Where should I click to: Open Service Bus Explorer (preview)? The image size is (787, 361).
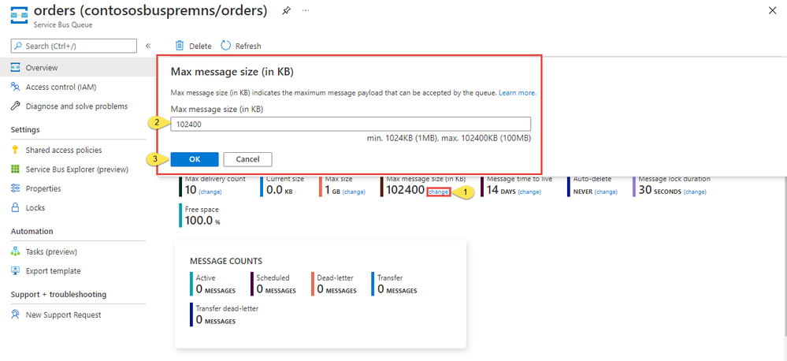click(x=78, y=169)
